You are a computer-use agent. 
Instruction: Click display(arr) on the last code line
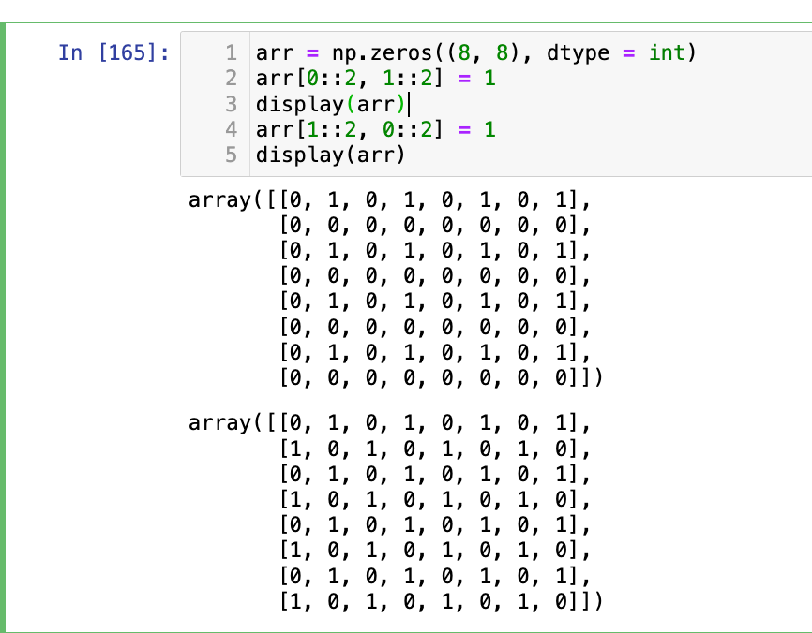(330, 154)
